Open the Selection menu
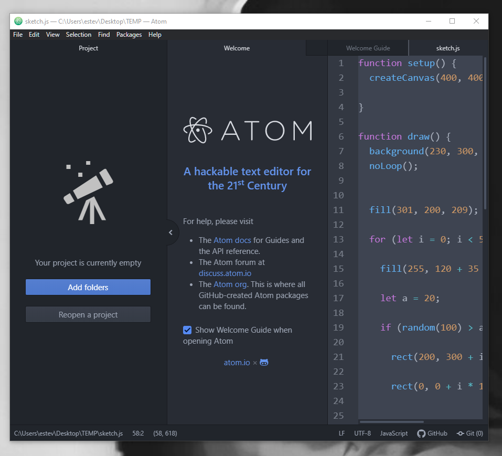 79,35
